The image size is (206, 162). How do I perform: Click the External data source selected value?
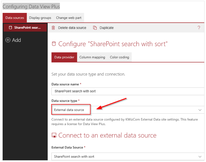click(69, 110)
